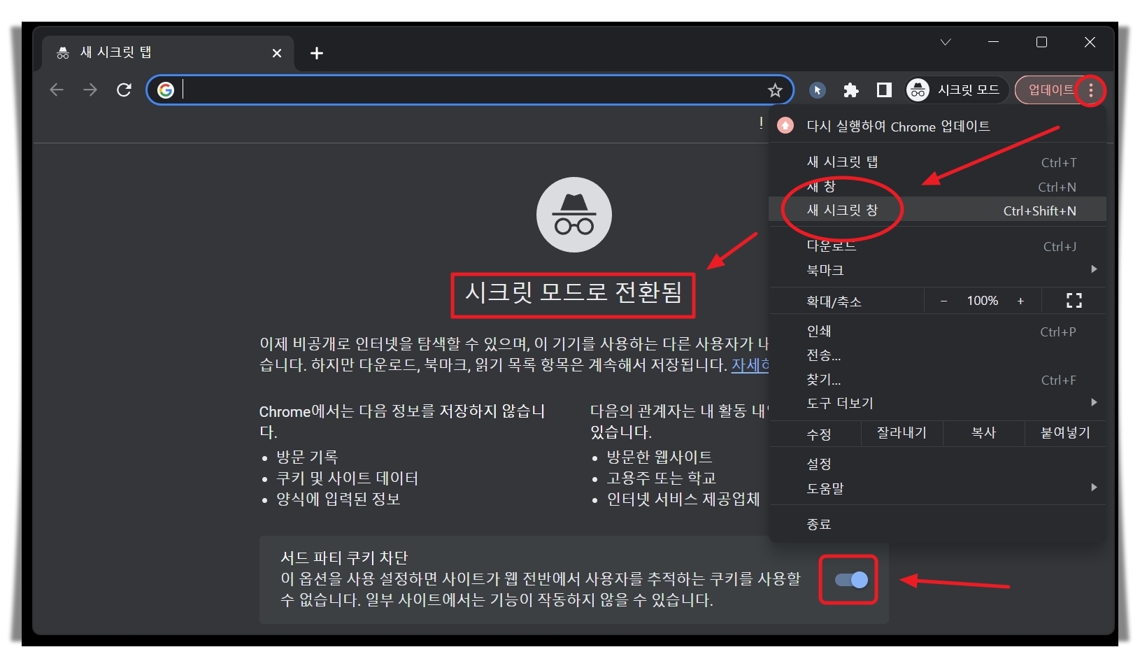1140x668 pixels.
Task: Click the large incognito hat-and-glasses logo
Action: tap(573, 215)
